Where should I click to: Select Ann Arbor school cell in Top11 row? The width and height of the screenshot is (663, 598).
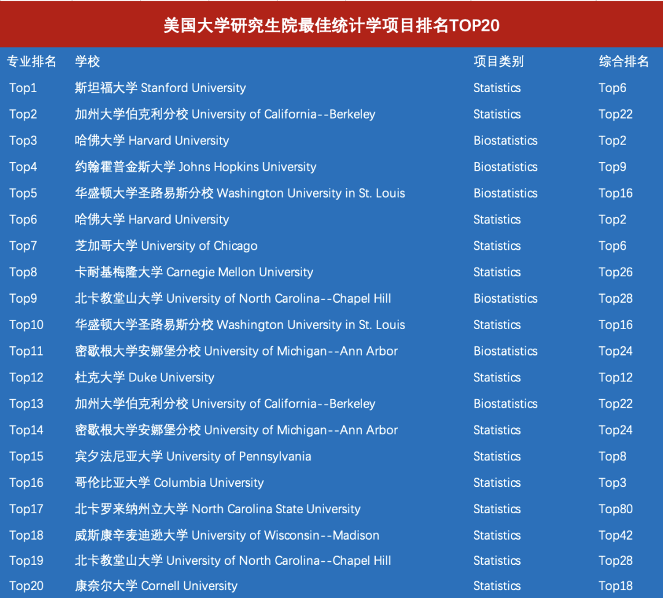click(236, 351)
